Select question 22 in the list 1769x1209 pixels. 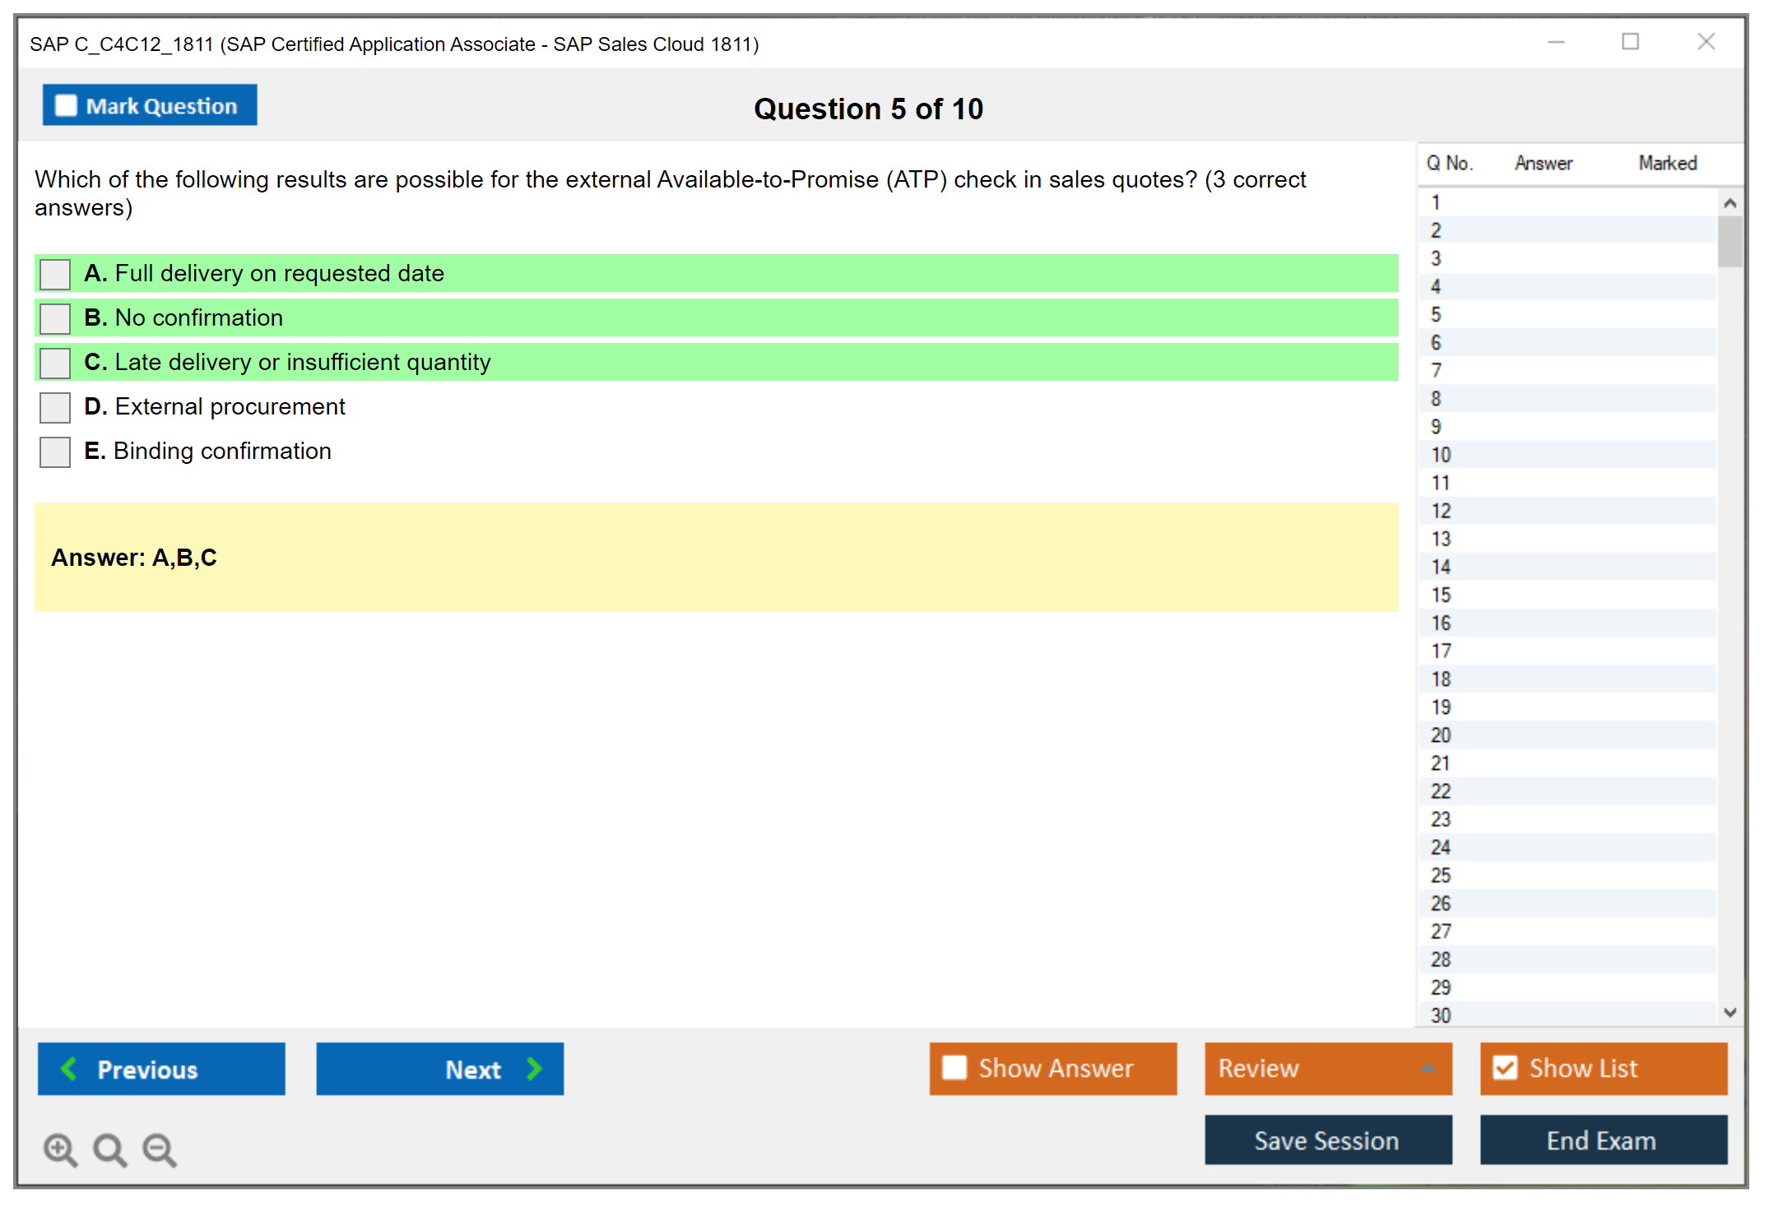[x=1441, y=791]
